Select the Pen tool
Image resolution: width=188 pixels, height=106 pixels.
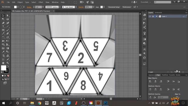(x=3, y=23)
